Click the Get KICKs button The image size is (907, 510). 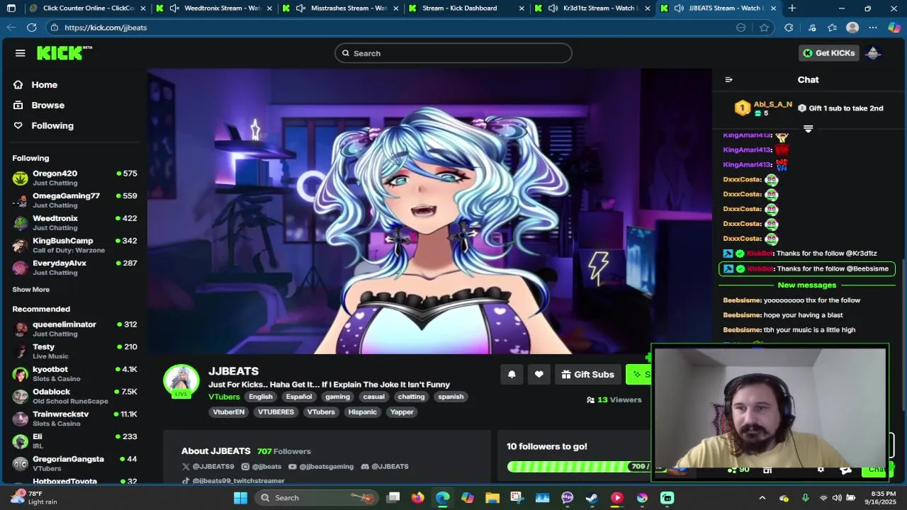click(x=828, y=53)
